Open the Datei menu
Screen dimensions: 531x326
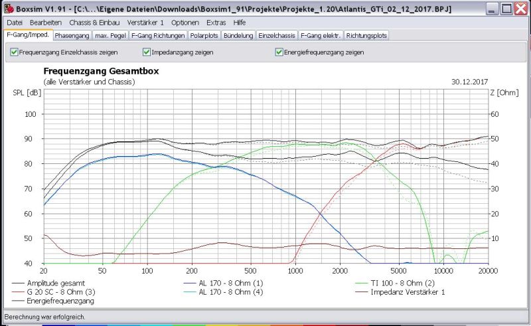tap(15, 23)
